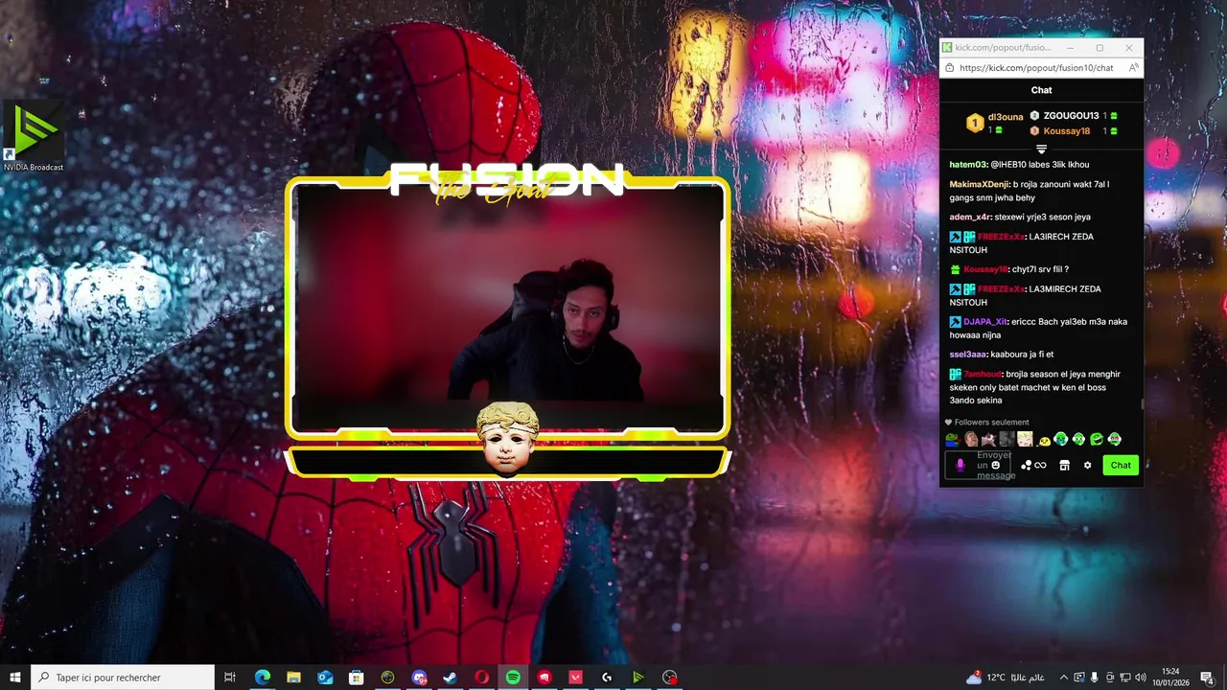Switch to Spotify in taskbar

(x=513, y=678)
